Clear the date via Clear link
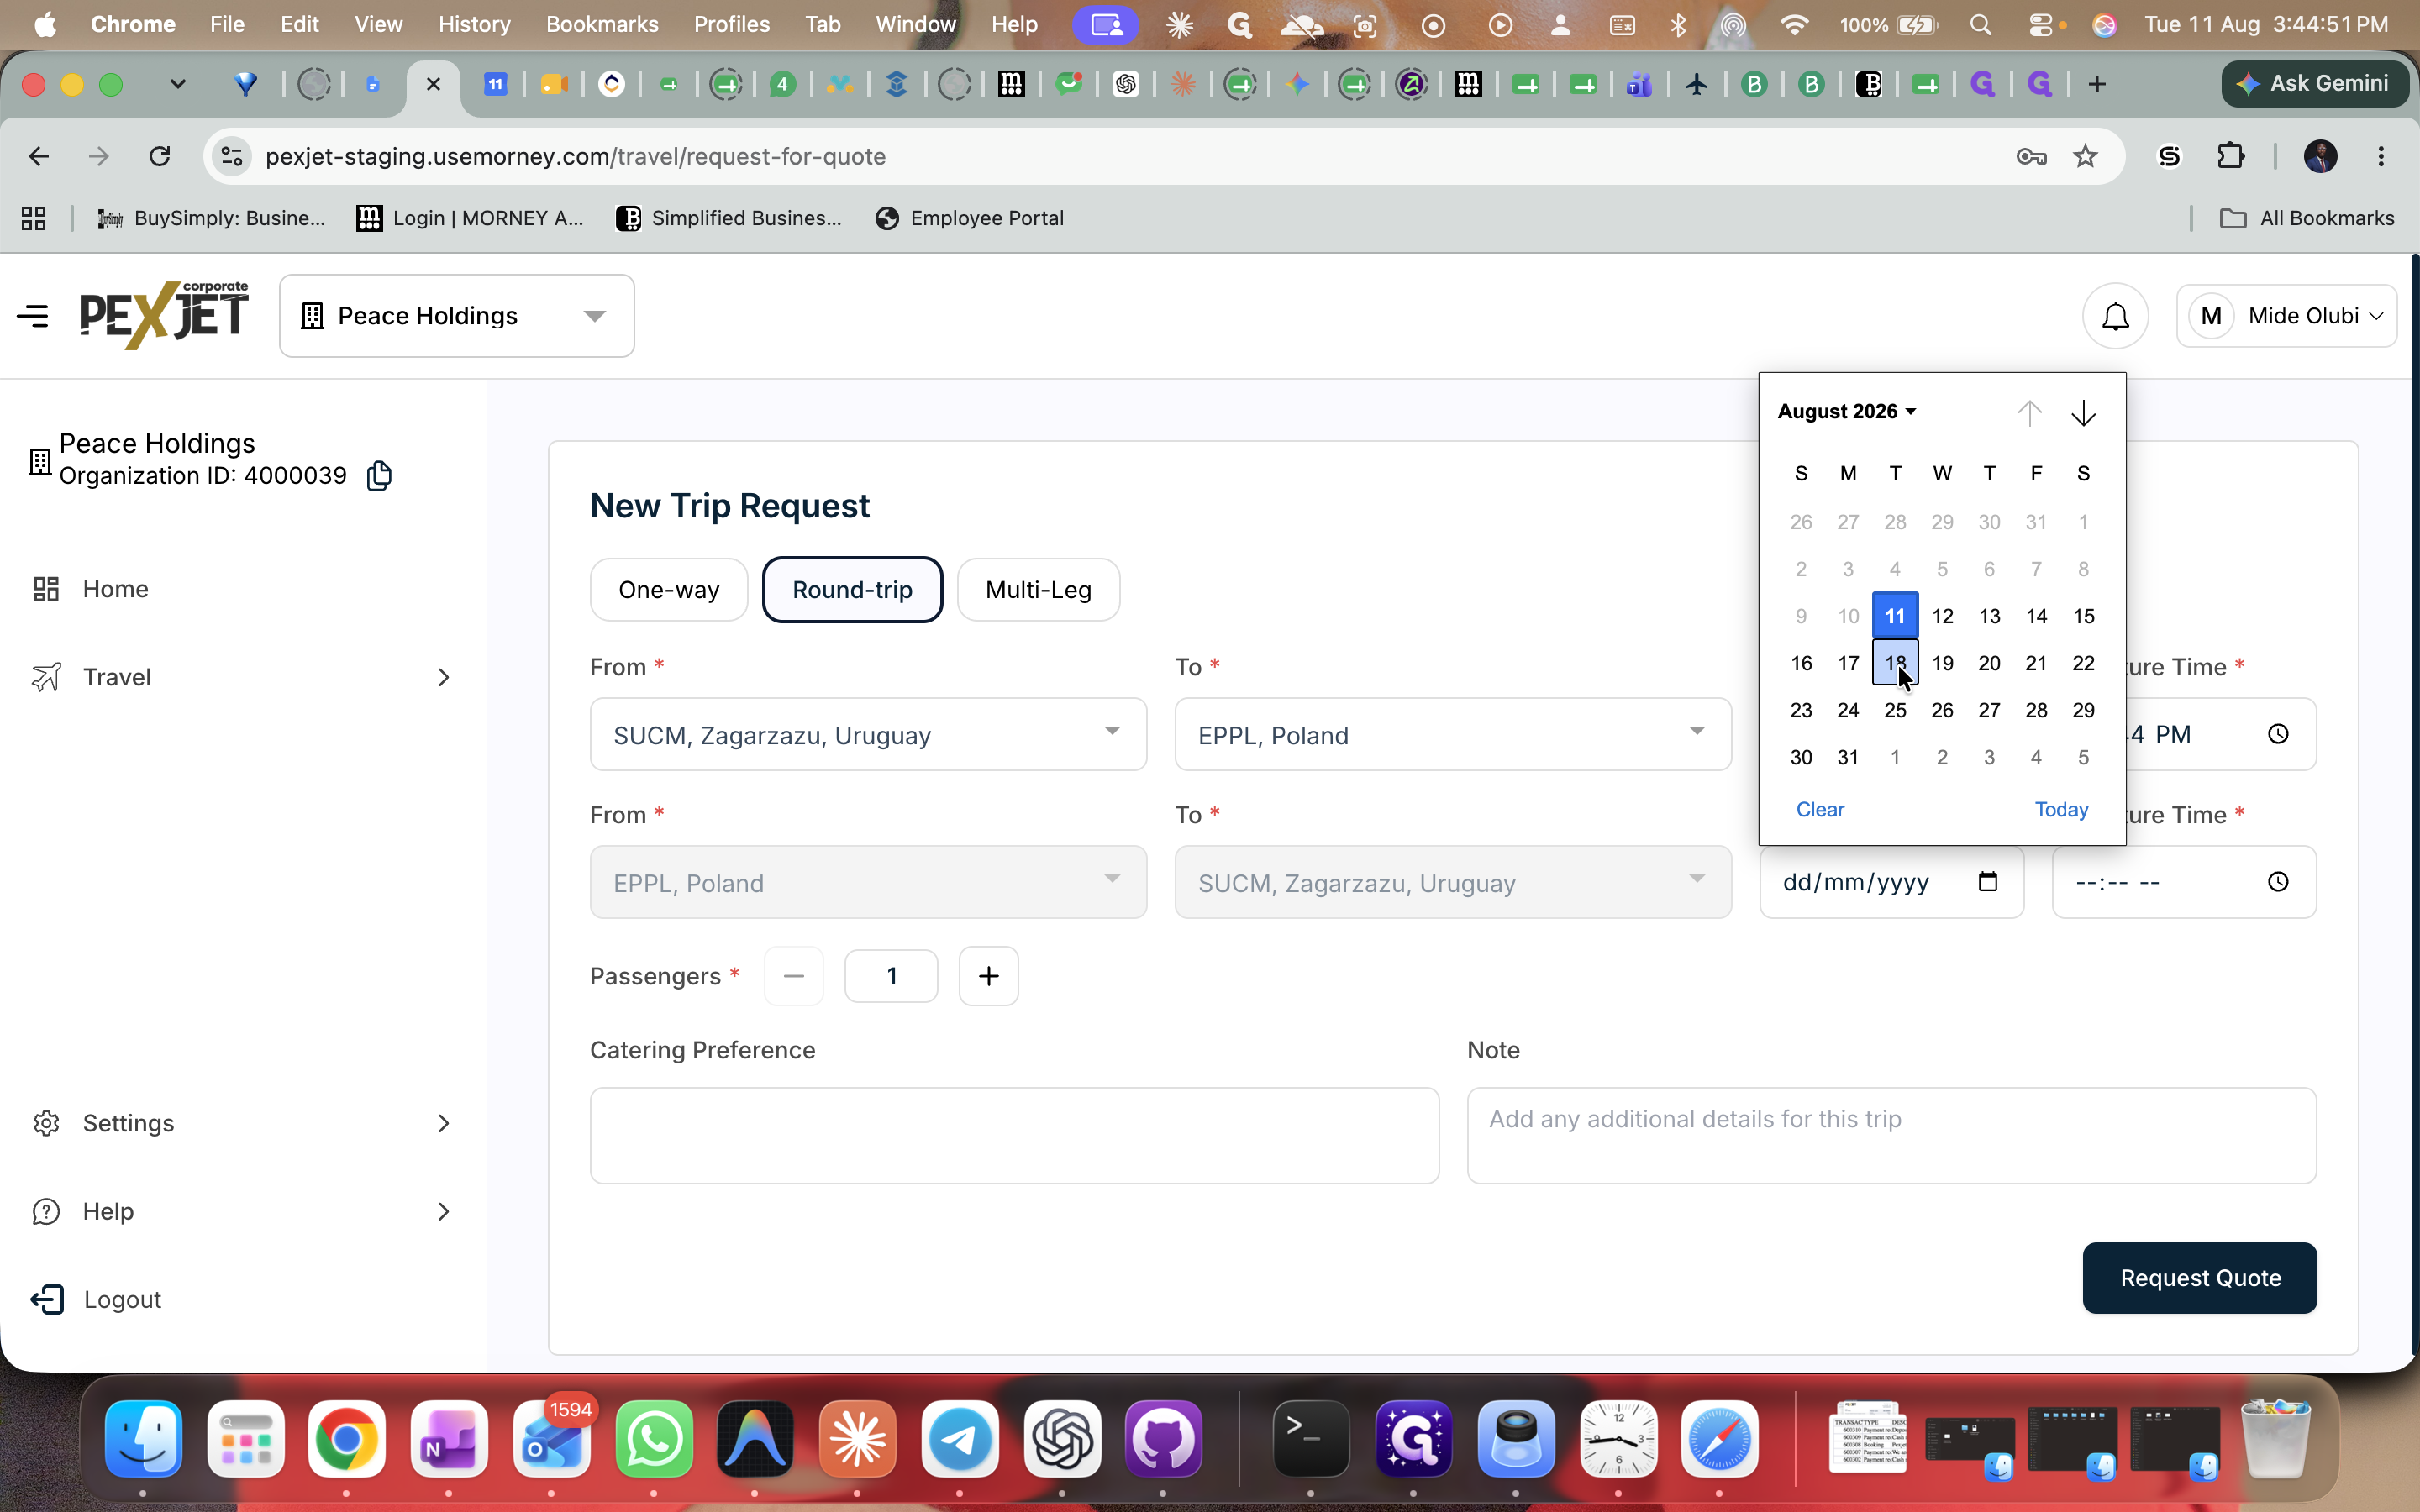Screen dimensions: 2420x1512 coord(1820,809)
